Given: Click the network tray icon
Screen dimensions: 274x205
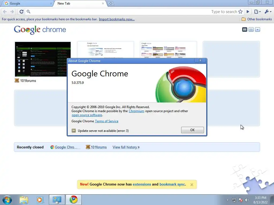Looking at the screenshot, I should coord(234,200).
